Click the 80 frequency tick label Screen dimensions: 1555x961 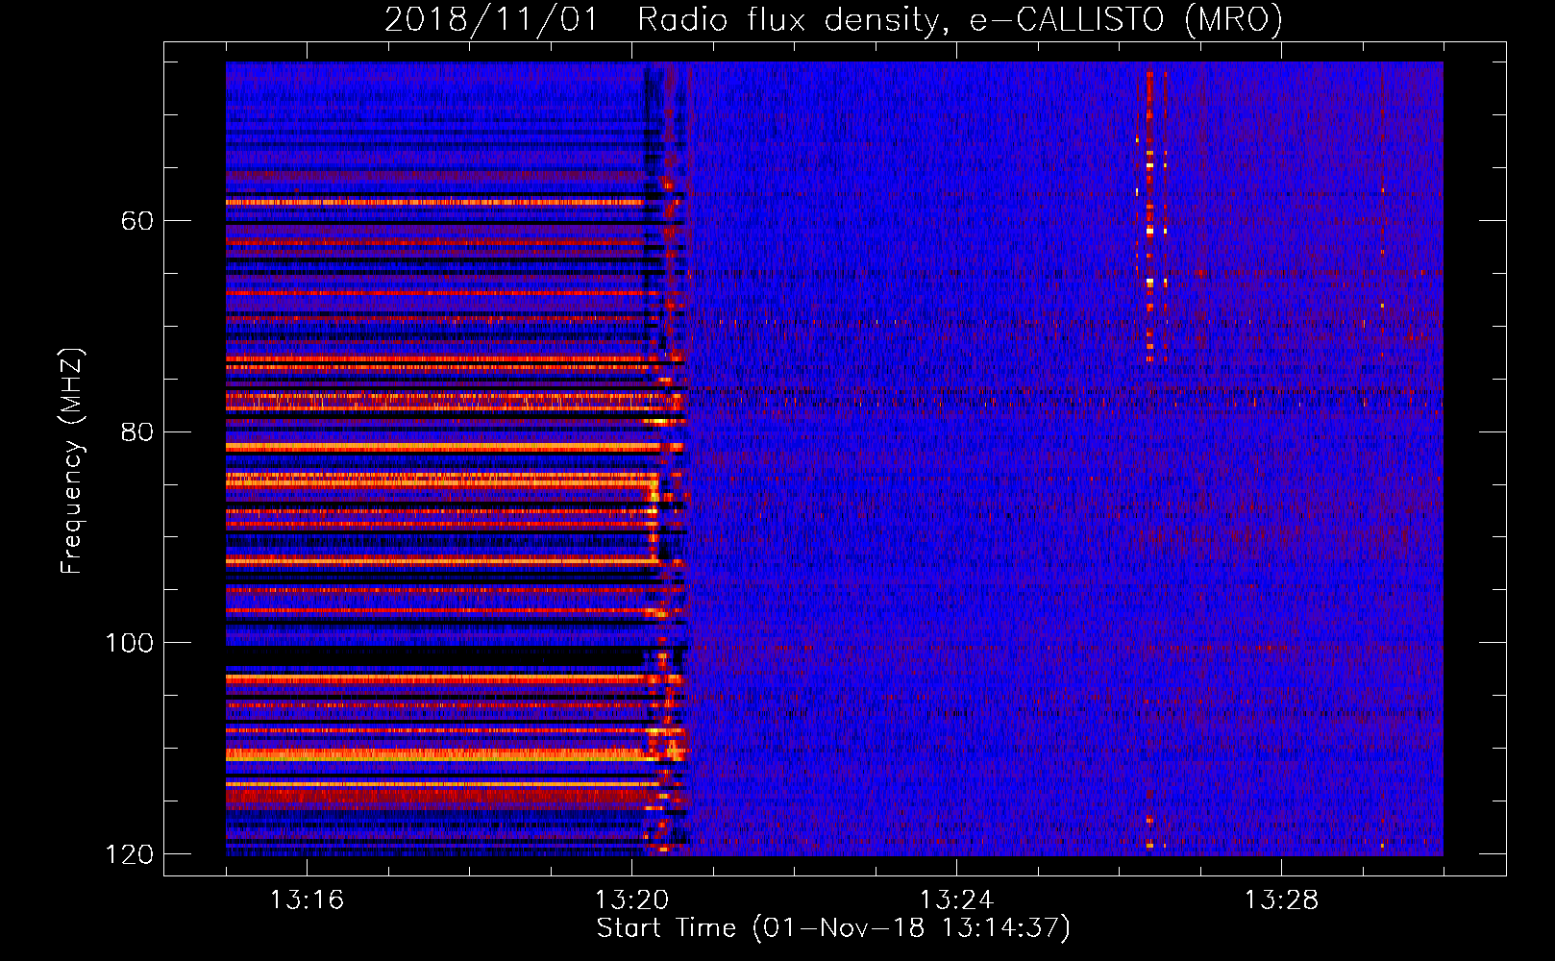coord(137,431)
